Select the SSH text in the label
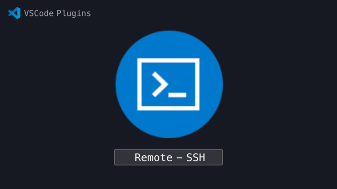Screen dimensions: 337x189 click(196, 157)
